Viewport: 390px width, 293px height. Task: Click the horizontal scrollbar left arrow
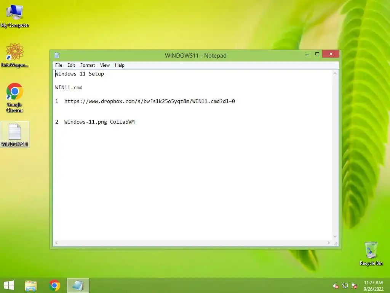click(56, 243)
